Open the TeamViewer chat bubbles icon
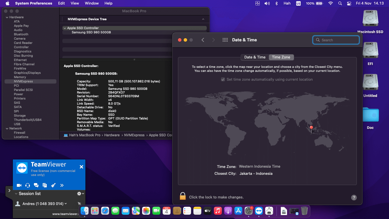 tap(36, 185)
